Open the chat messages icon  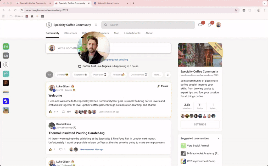point(200,25)
